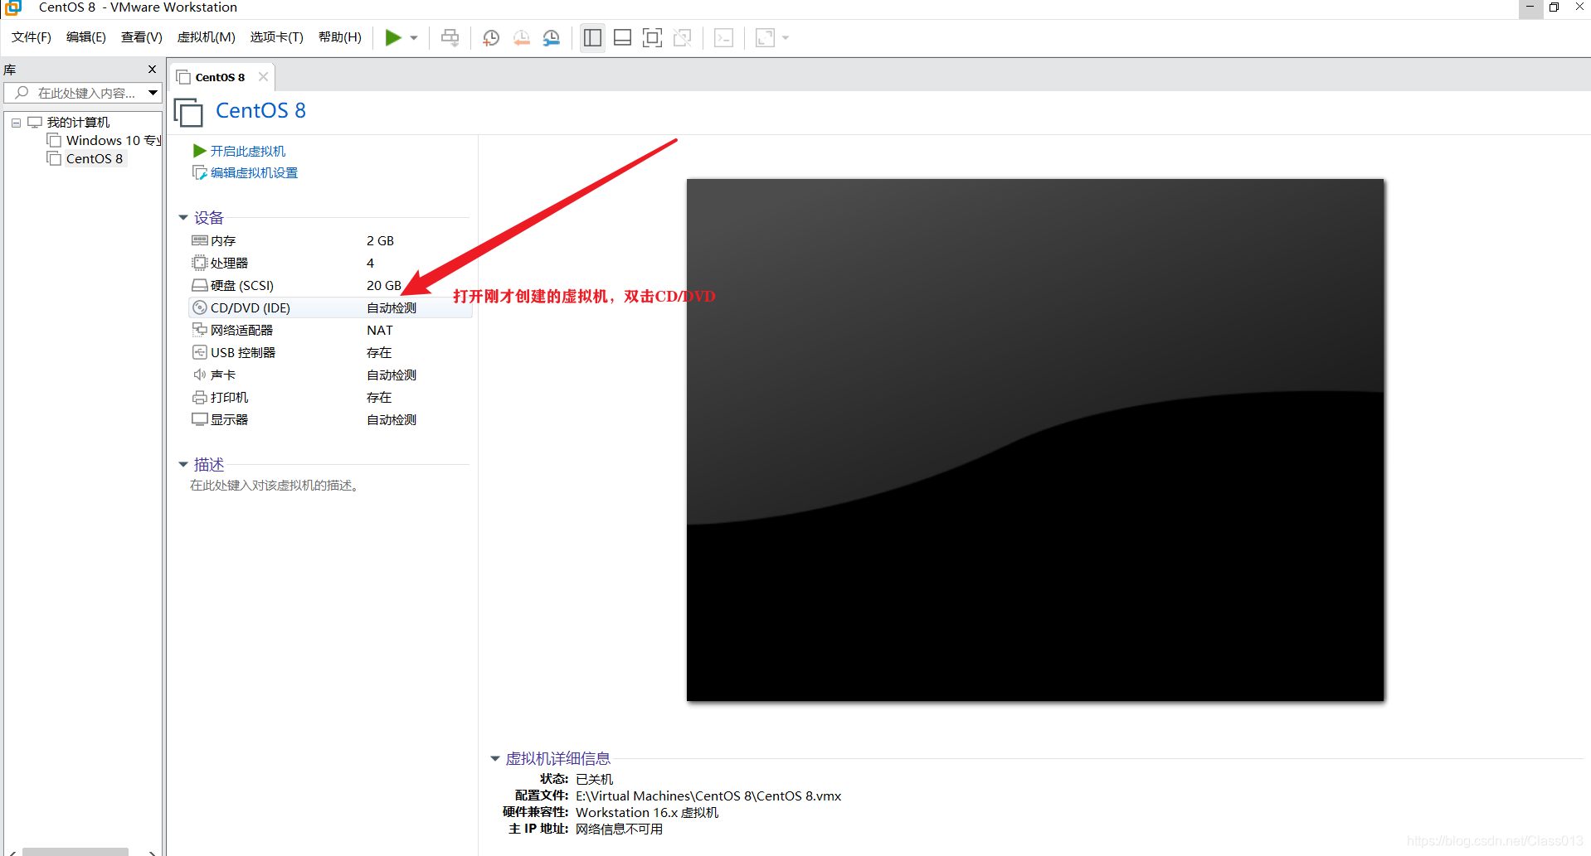Select the 内存 device row
1591x856 pixels.
[331, 240]
